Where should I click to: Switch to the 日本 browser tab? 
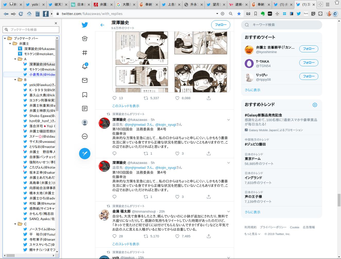[x=80, y=4]
